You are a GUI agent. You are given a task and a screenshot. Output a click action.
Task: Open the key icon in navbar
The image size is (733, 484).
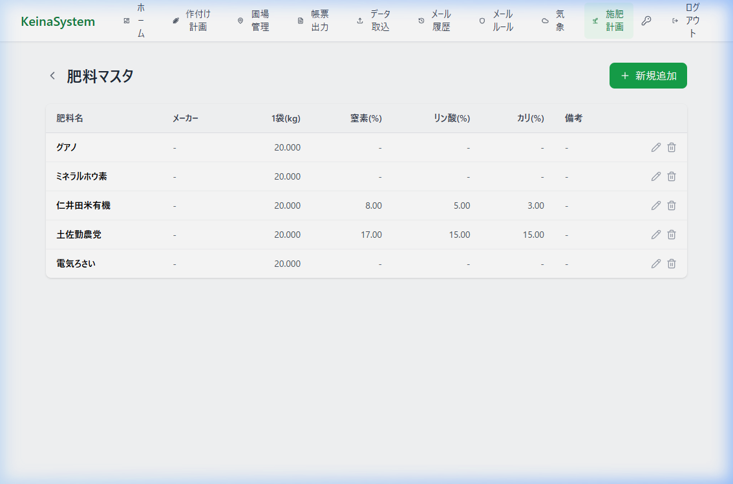646,21
